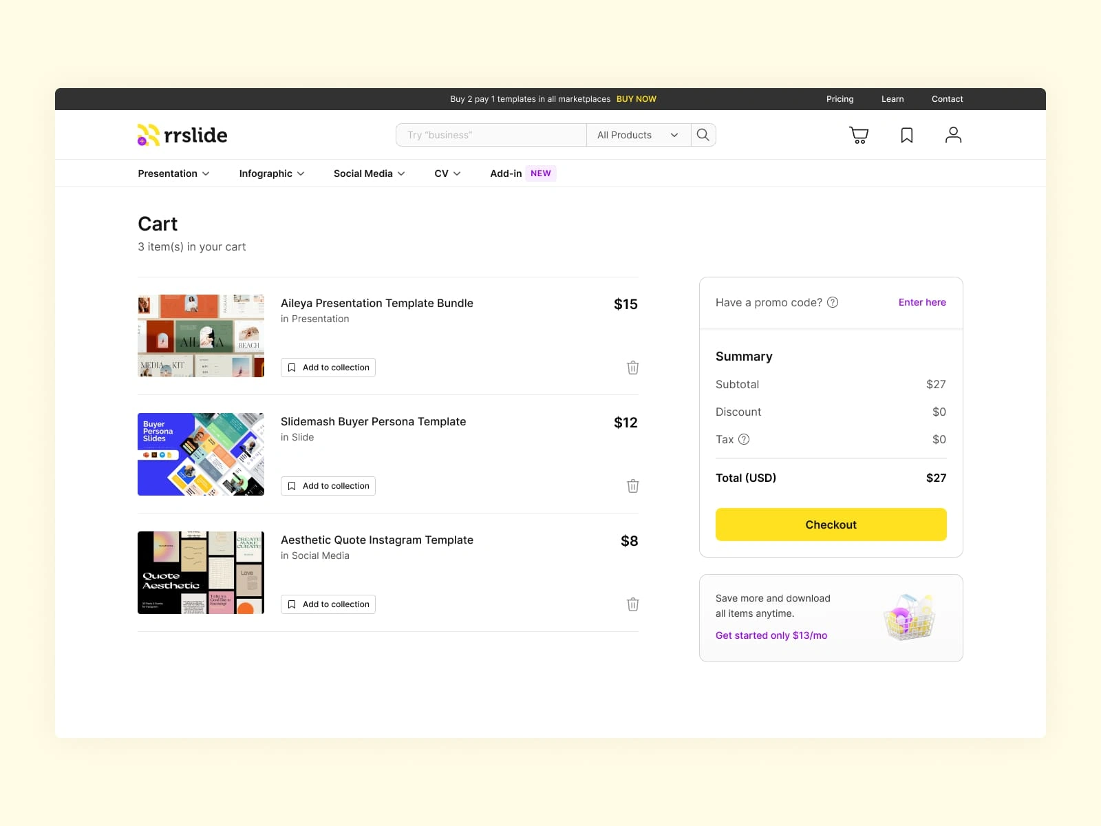The image size is (1101, 826).
Task: Open the shopping cart icon in header
Action: [859, 135]
